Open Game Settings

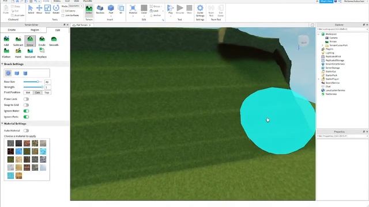(200, 11)
